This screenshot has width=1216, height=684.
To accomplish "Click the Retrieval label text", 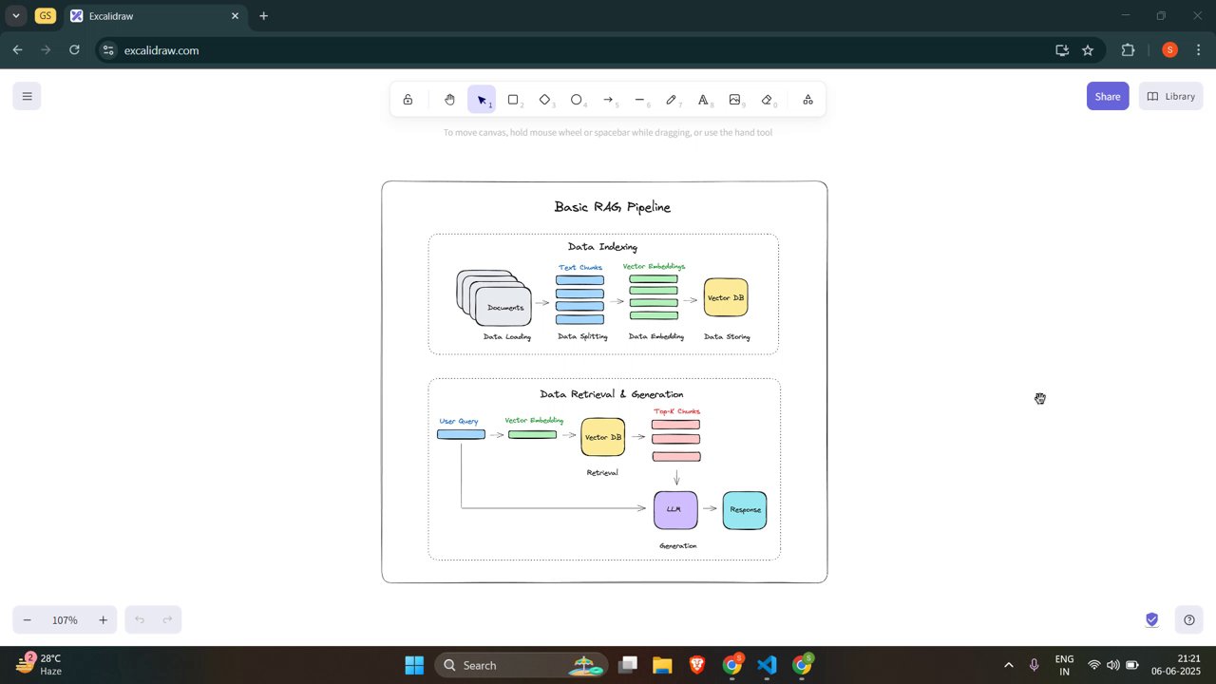I will tap(602, 472).
